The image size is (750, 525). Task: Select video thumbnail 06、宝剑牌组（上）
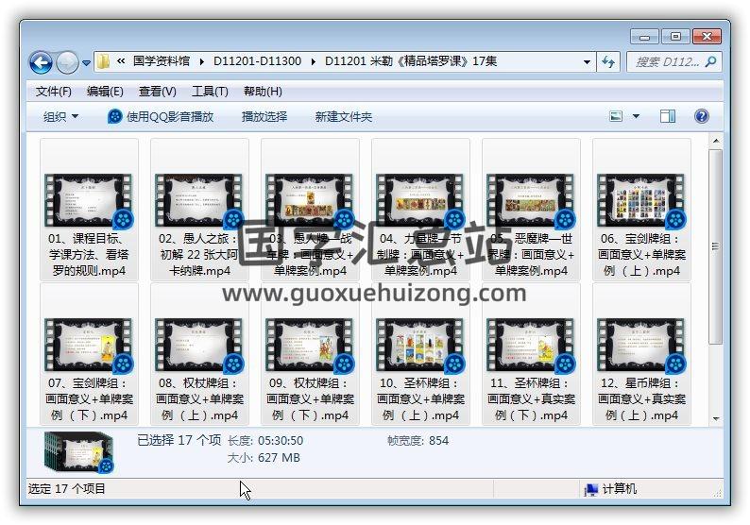641,200
